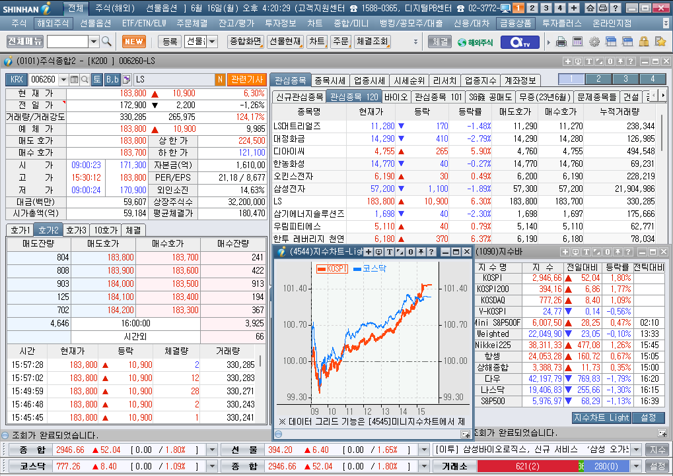Viewport: 673px width, 476px height.
Task: Click the T font icon in the 주식종합2 title bar
Action: [588, 61]
